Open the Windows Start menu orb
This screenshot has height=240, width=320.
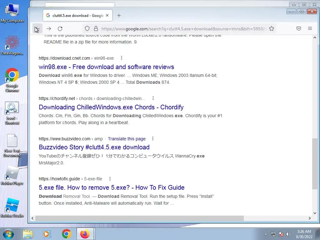tap(8, 234)
